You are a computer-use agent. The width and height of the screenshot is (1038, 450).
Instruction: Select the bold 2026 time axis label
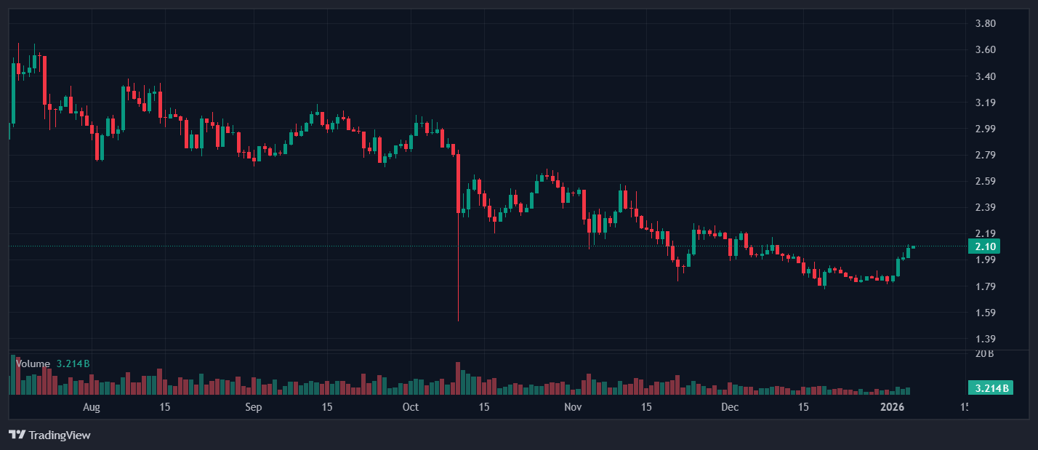coord(892,407)
